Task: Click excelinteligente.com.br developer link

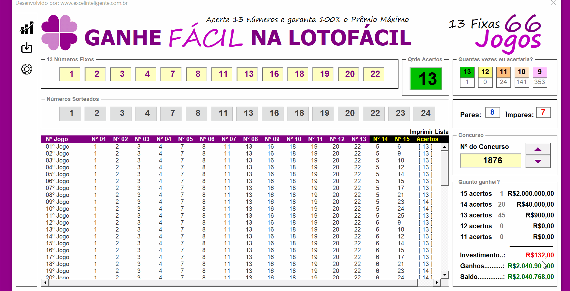Action: (94, 3)
